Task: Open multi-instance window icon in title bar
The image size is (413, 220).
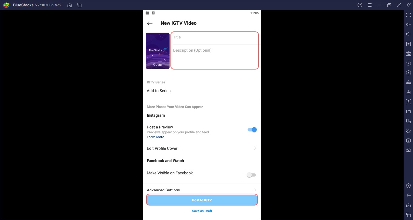Action: click(79, 5)
